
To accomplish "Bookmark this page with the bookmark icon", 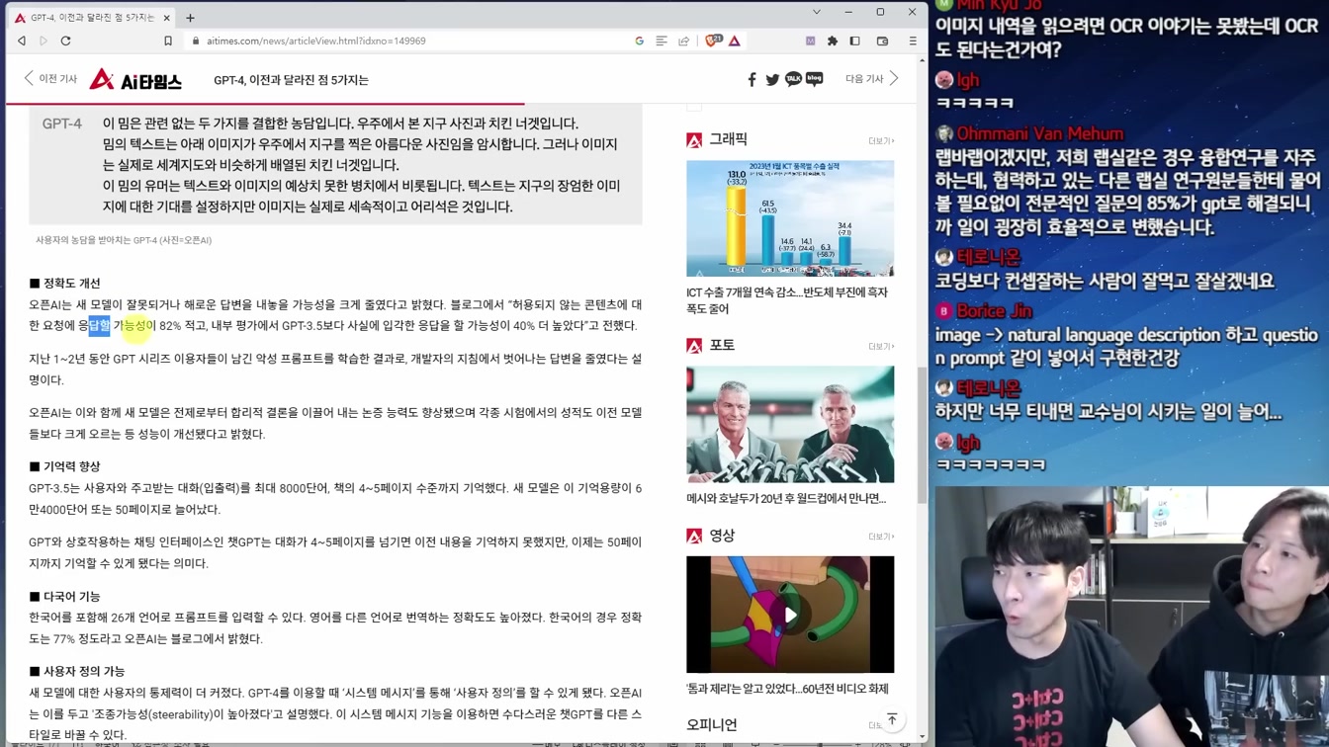I will point(168,41).
